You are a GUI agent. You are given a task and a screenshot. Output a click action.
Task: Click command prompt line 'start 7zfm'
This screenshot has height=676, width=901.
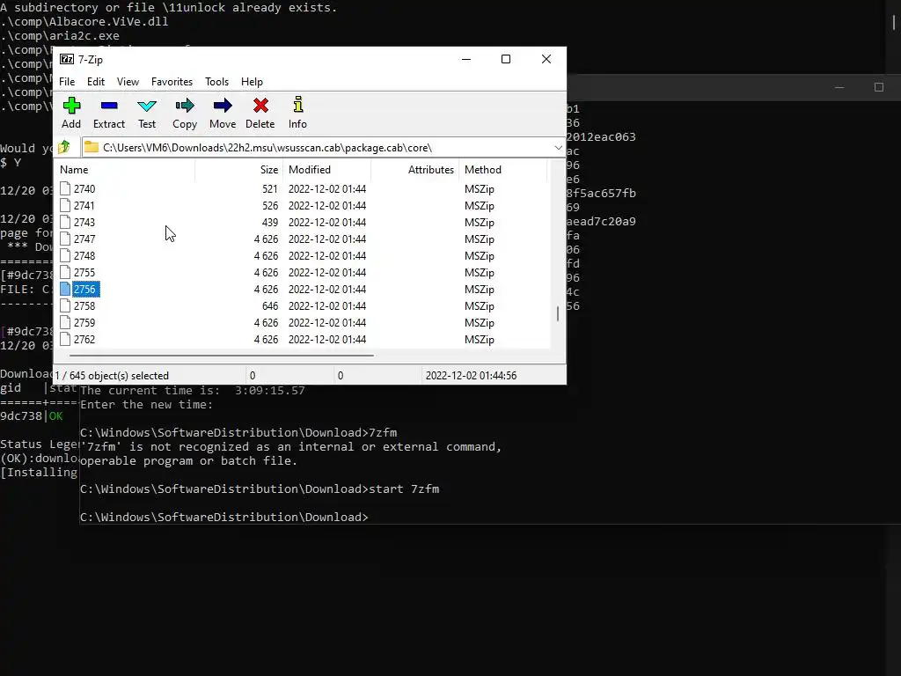(260, 489)
